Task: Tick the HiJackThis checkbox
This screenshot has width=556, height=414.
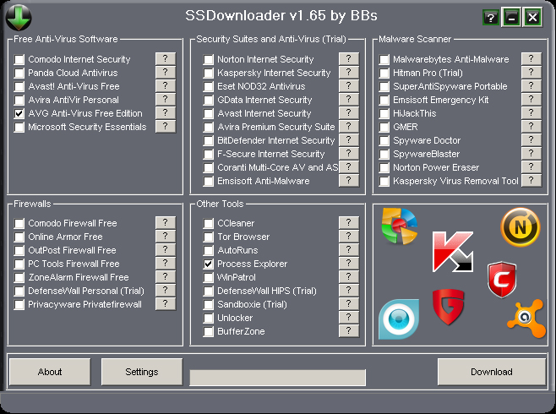Action: pos(384,113)
